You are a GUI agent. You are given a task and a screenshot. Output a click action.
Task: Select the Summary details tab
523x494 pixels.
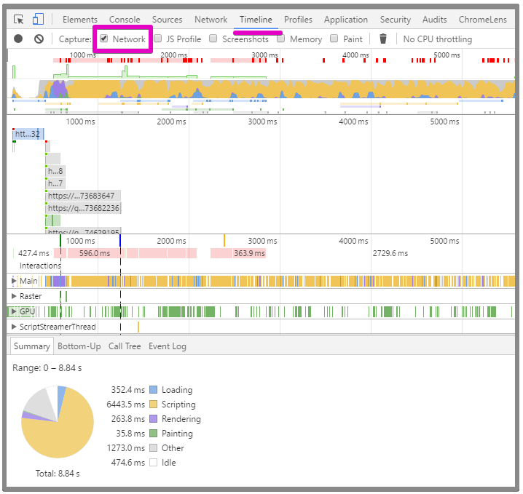coord(32,346)
